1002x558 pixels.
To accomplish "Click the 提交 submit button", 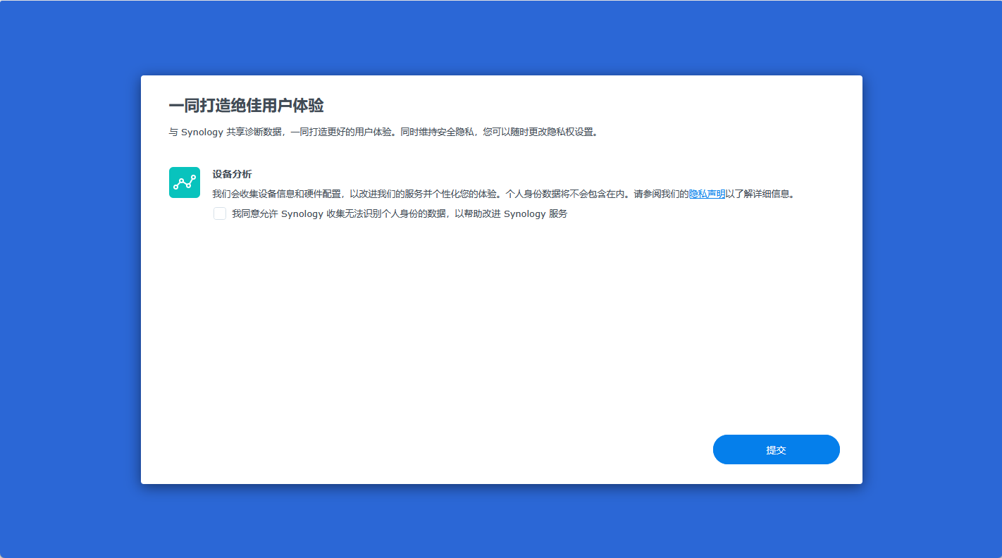I will pos(777,449).
